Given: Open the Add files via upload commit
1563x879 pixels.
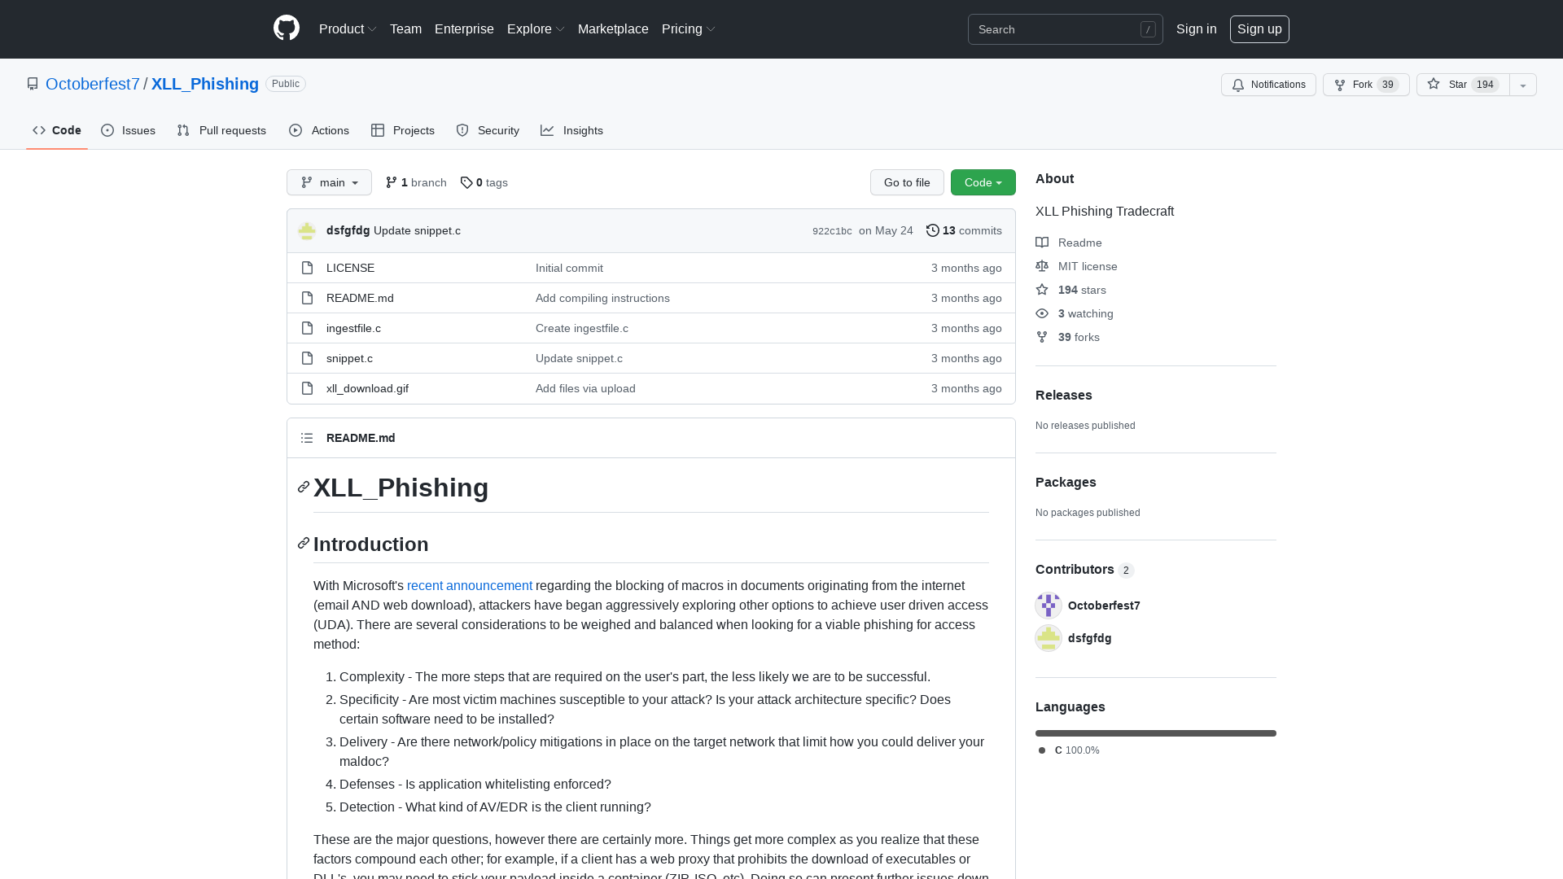Looking at the screenshot, I should (x=585, y=388).
